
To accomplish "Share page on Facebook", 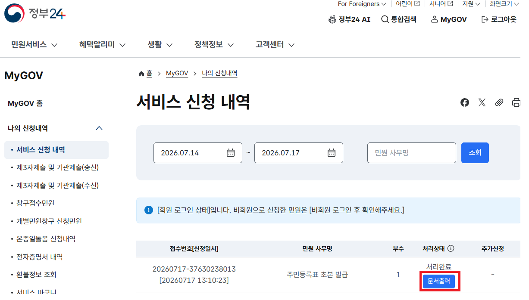I will [x=464, y=102].
